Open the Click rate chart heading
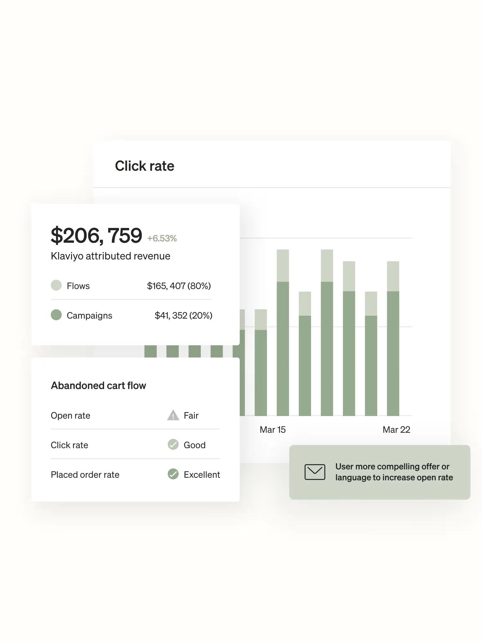482x643 pixels. [145, 166]
